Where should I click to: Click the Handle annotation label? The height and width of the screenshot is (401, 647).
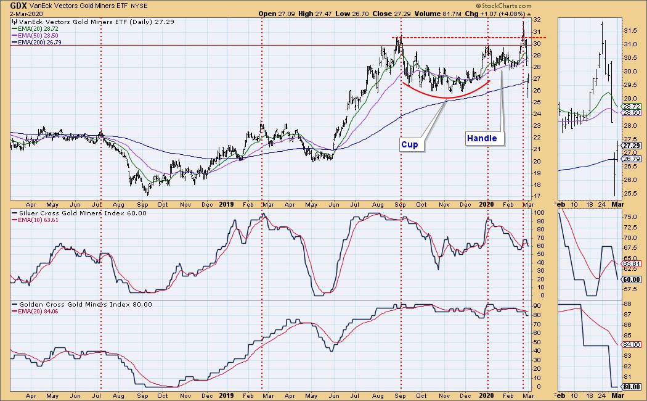click(482, 138)
